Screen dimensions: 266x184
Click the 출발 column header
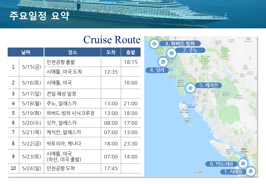131,52
